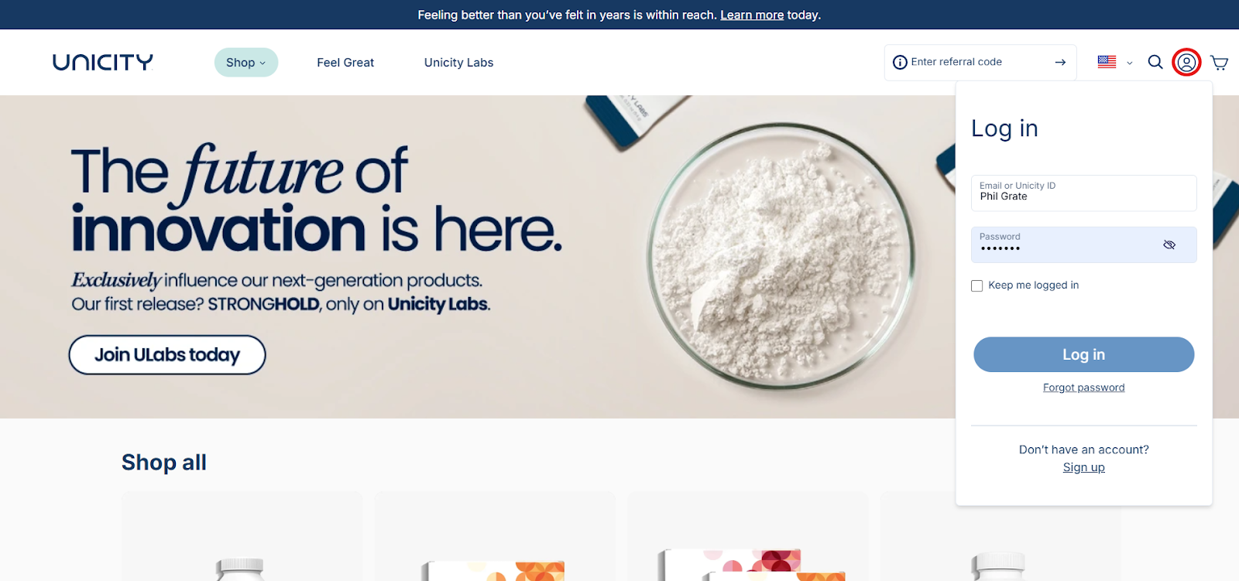Open the search magnifier icon
Image resolution: width=1239 pixels, height=581 pixels.
(x=1155, y=62)
